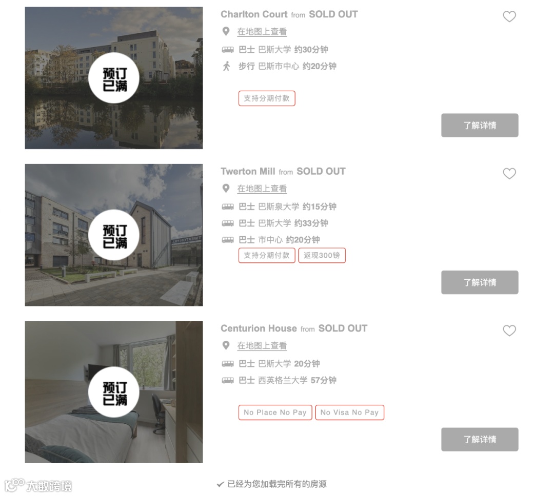Click walking icon beside 巴斯市中心
The height and width of the screenshot is (496, 554).
pos(227,66)
